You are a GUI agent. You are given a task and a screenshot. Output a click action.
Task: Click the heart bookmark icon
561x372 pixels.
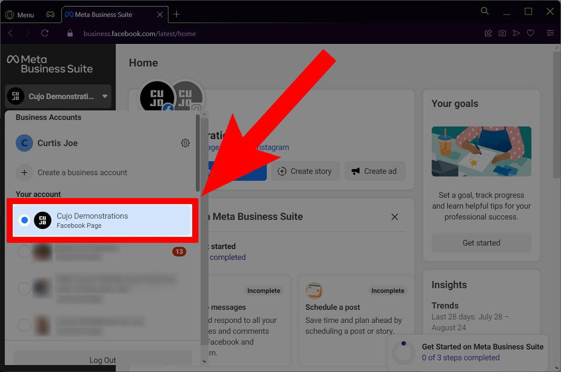point(530,33)
